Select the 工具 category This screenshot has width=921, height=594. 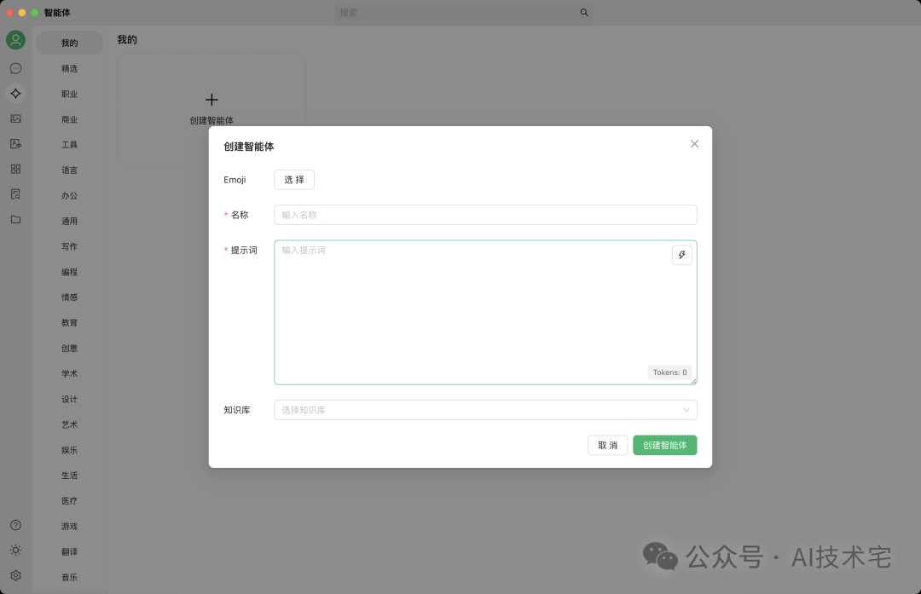(x=69, y=144)
